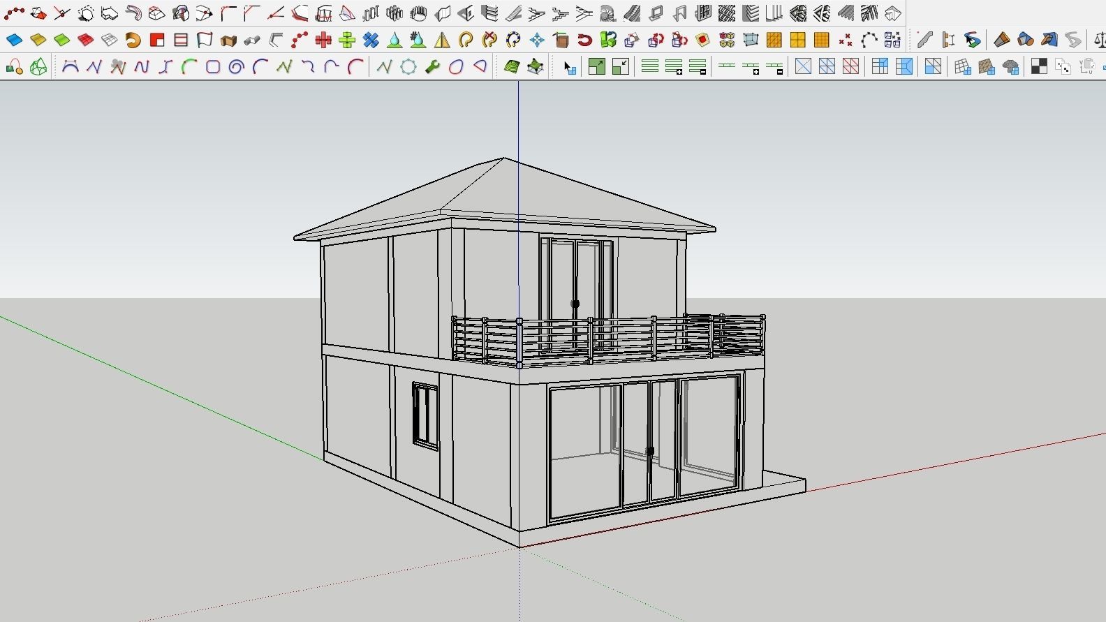Select the orange two-by-two grid square icon
This screenshot has width=1106, height=622.
(798, 40)
